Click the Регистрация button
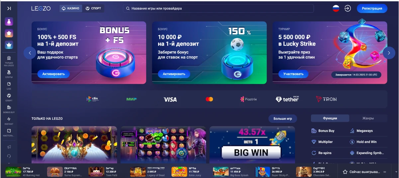 [372, 8]
